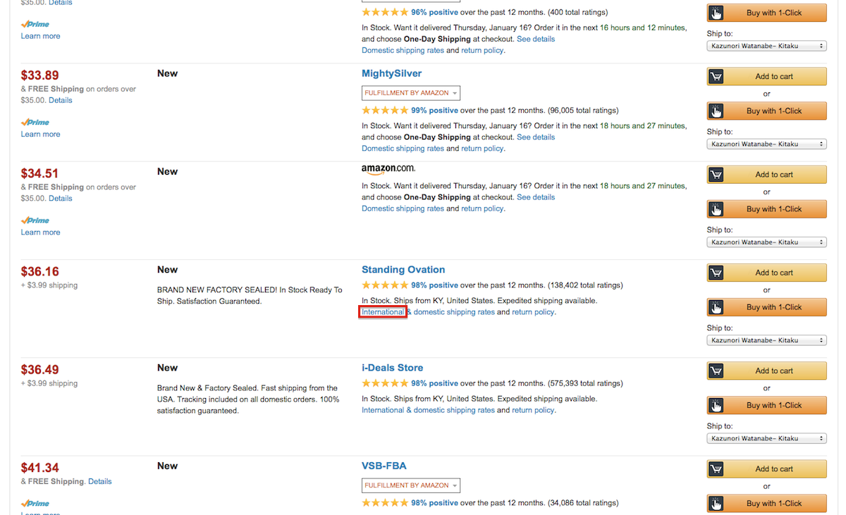Screen dimensions: 846x515
Task: Expand VSB-FBA's Fulfillment by Amazon dropdown
Action: click(411, 485)
